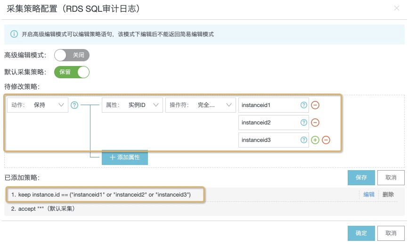This screenshot has width=408, height=247.
Task: Toggle the default collection policy switch
Action: click(x=72, y=72)
